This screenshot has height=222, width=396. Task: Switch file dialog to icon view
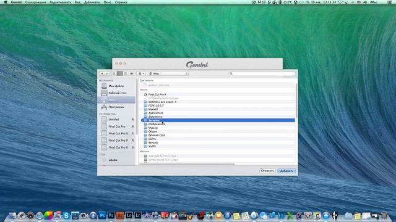114,73
